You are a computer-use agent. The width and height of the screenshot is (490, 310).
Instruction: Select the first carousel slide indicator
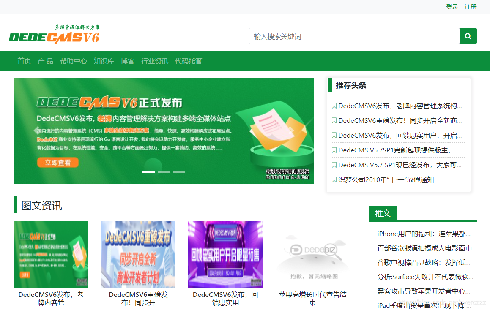[x=148, y=172]
